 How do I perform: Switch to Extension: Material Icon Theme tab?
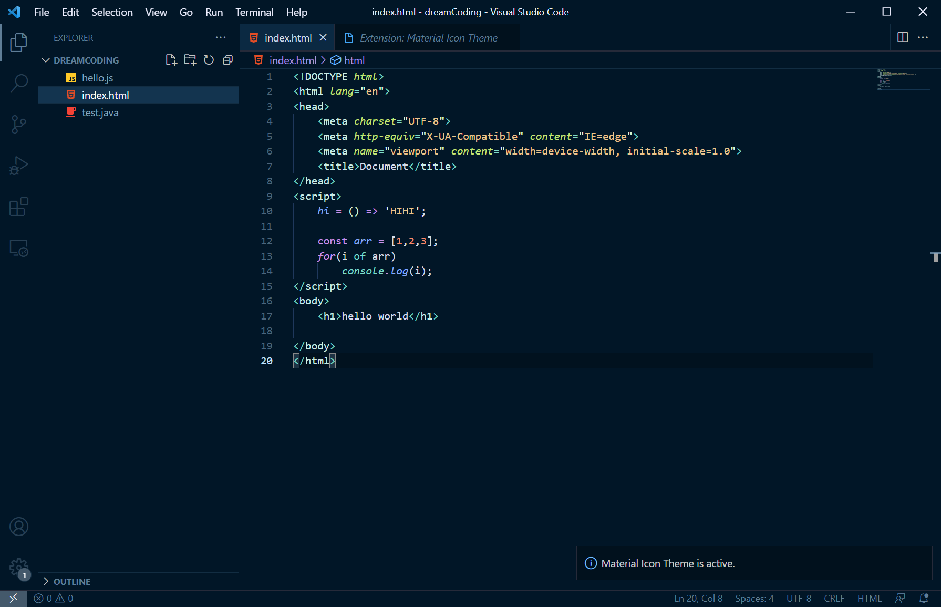pos(427,37)
